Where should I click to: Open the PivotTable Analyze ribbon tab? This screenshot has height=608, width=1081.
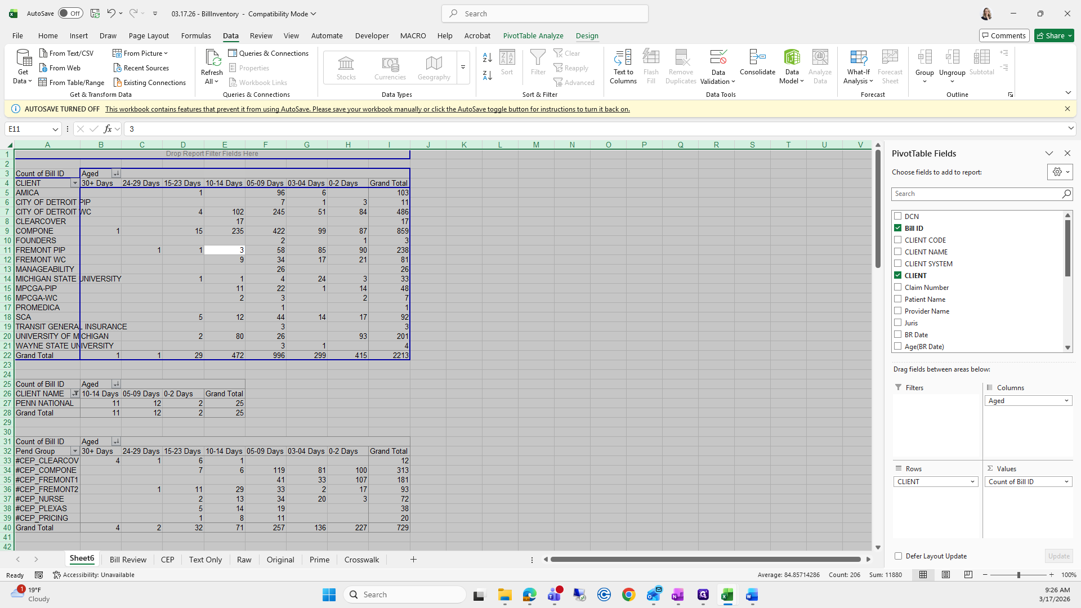click(533, 35)
